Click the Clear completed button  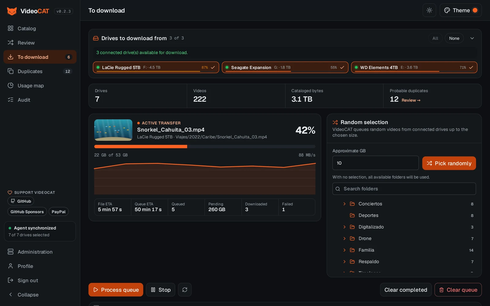coord(406,290)
